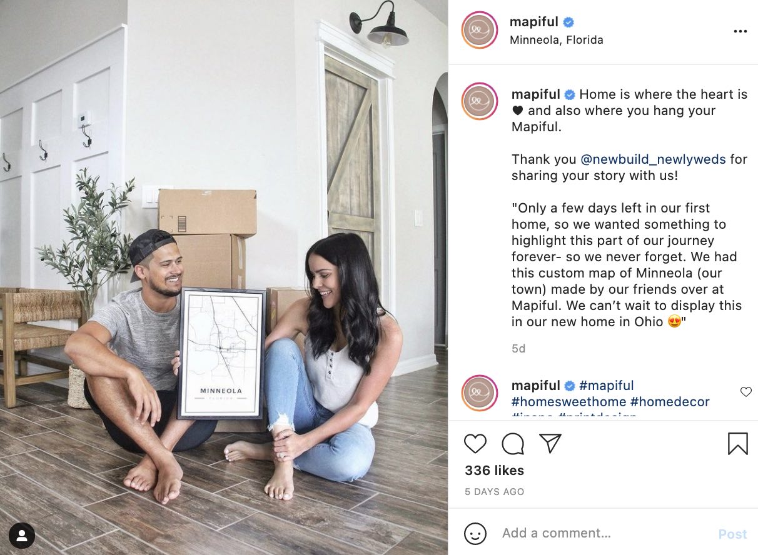The height and width of the screenshot is (555, 758).
Task: Open the #homesweethome hashtag
Action: pos(568,402)
